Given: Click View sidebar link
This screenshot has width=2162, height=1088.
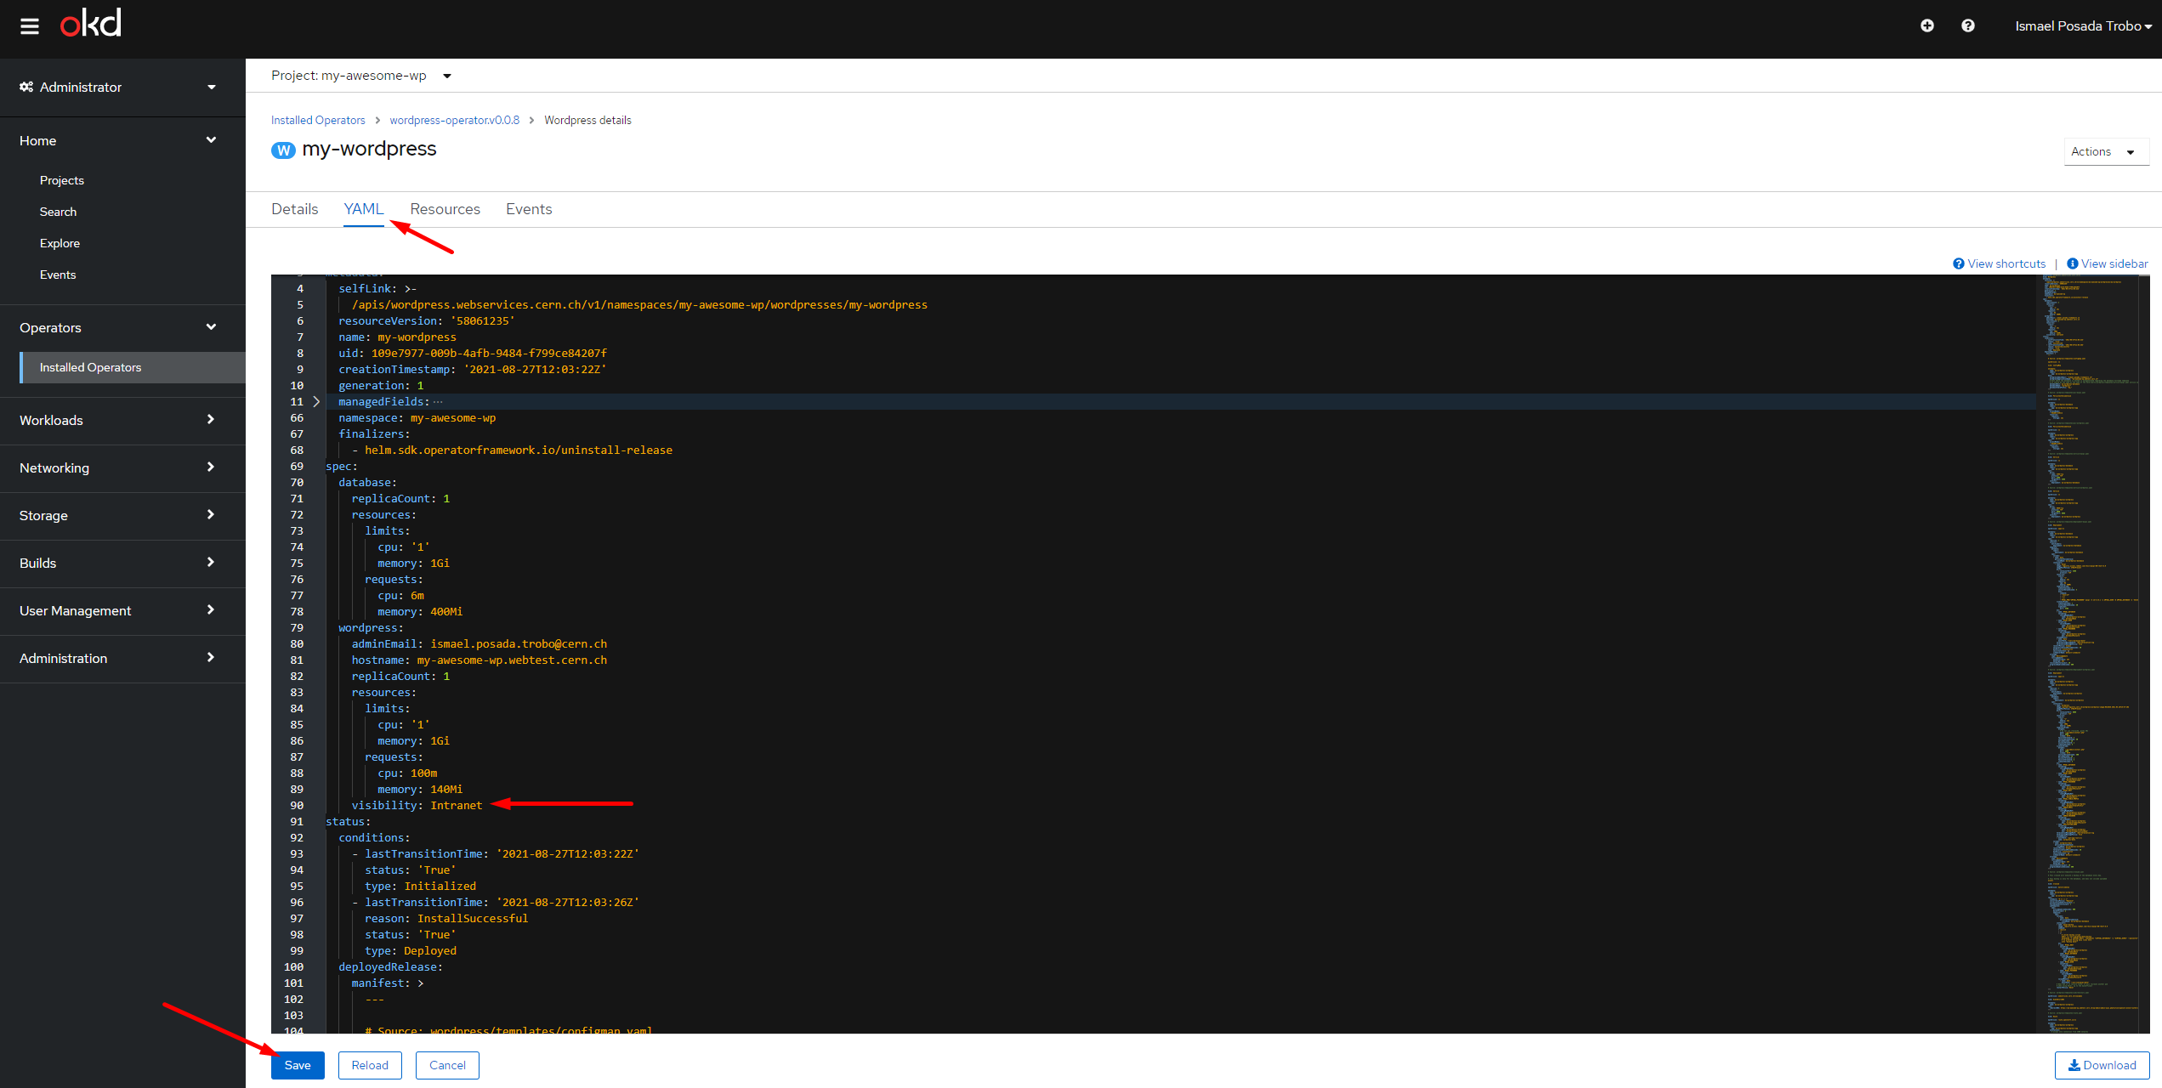Looking at the screenshot, I should pyautogui.click(x=2108, y=263).
